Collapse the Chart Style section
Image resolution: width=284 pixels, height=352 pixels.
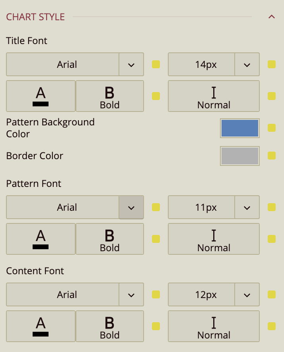point(272,17)
